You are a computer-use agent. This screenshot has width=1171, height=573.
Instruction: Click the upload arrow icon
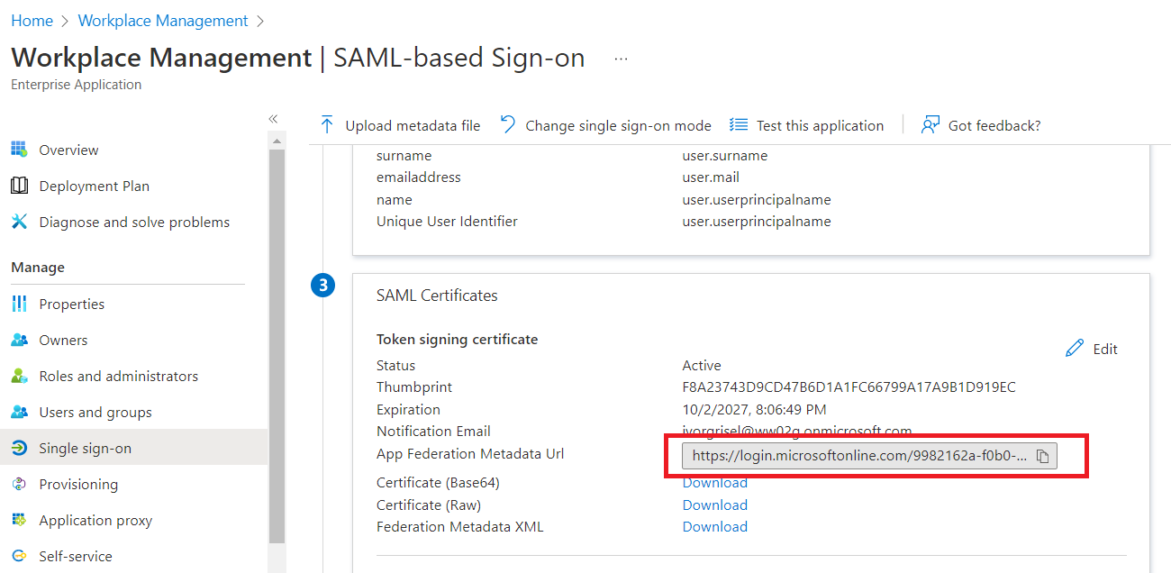point(327,125)
